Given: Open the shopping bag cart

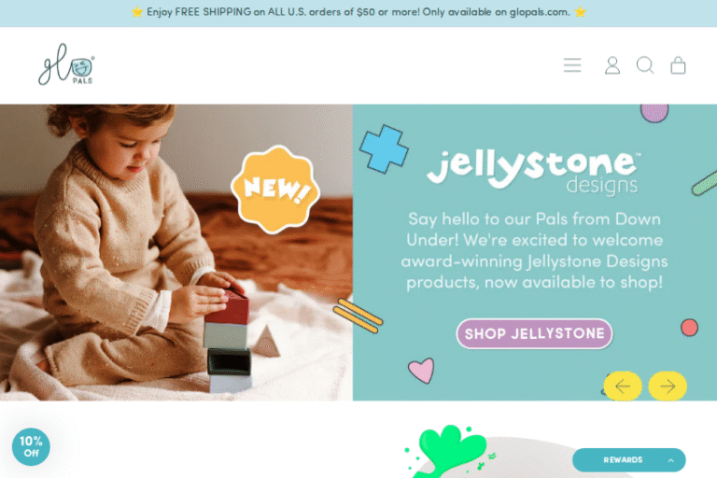Looking at the screenshot, I should pyautogui.click(x=678, y=65).
